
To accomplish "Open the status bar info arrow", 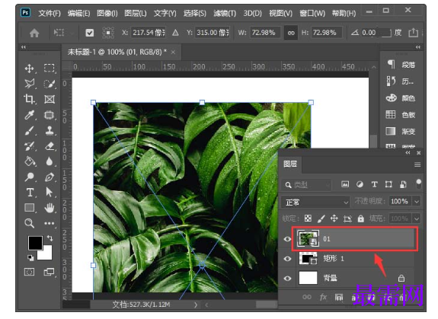I will 196,305.
